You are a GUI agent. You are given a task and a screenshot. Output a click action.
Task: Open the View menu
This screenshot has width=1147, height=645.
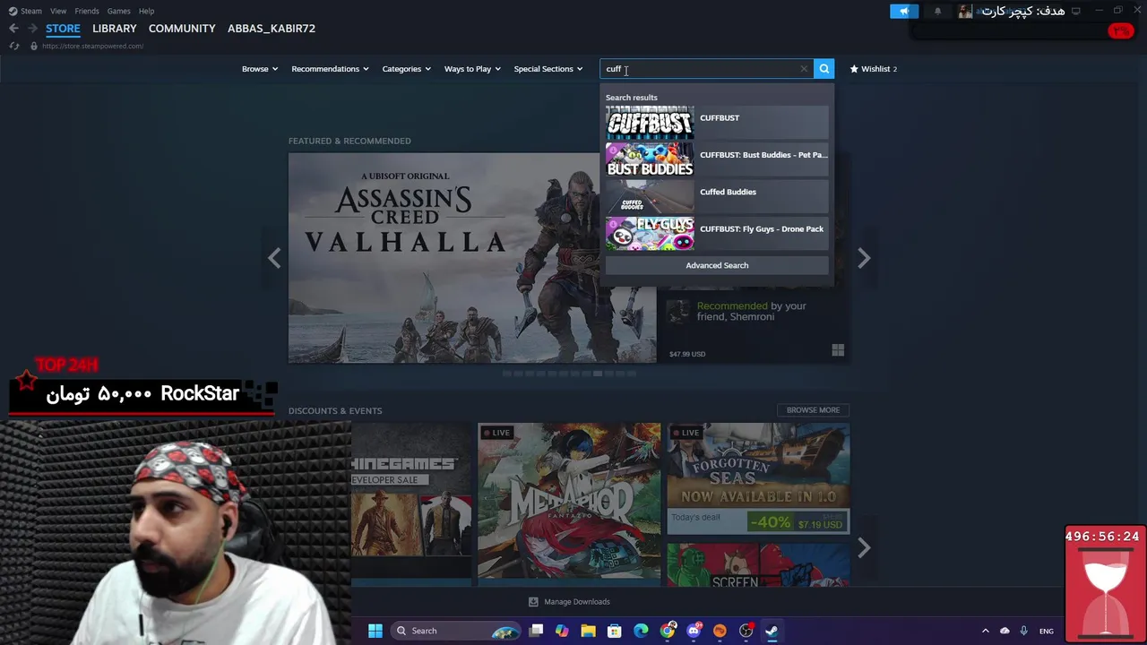click(x=58, y=11)
